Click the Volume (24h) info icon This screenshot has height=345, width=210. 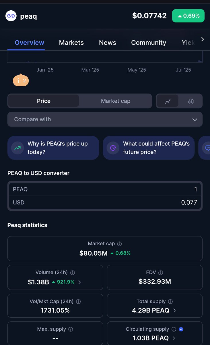tap(73, 273)
